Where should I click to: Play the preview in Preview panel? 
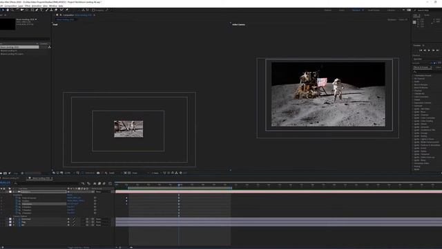pos(429,50)
